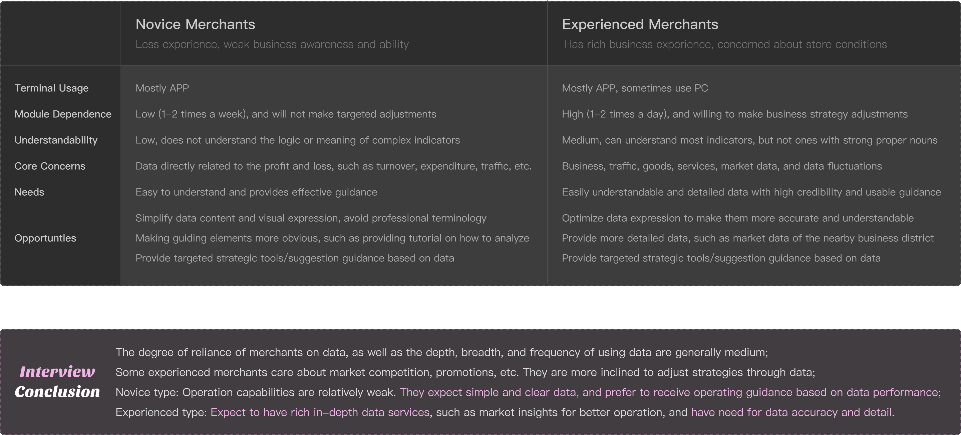Click 'Low (1–2 times a week)' cell
This screenshot has width=961, height=435.
click(x=286, y=114)
